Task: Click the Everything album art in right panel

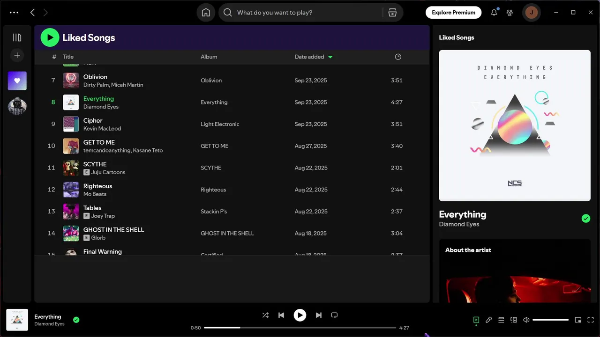Action: 515,125
